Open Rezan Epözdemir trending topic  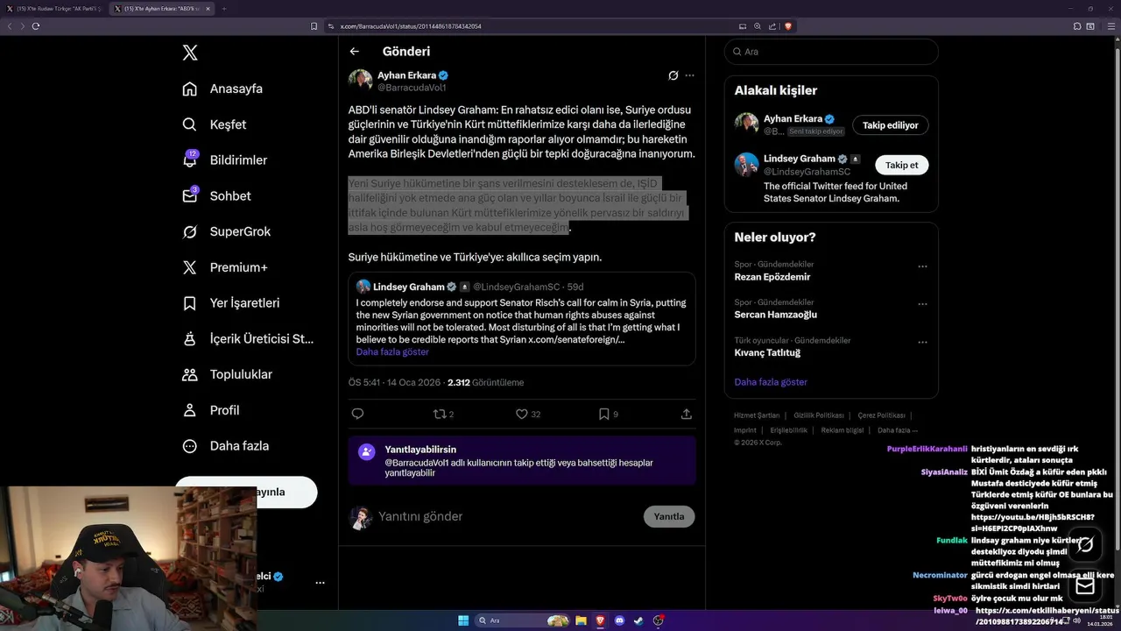772,277
